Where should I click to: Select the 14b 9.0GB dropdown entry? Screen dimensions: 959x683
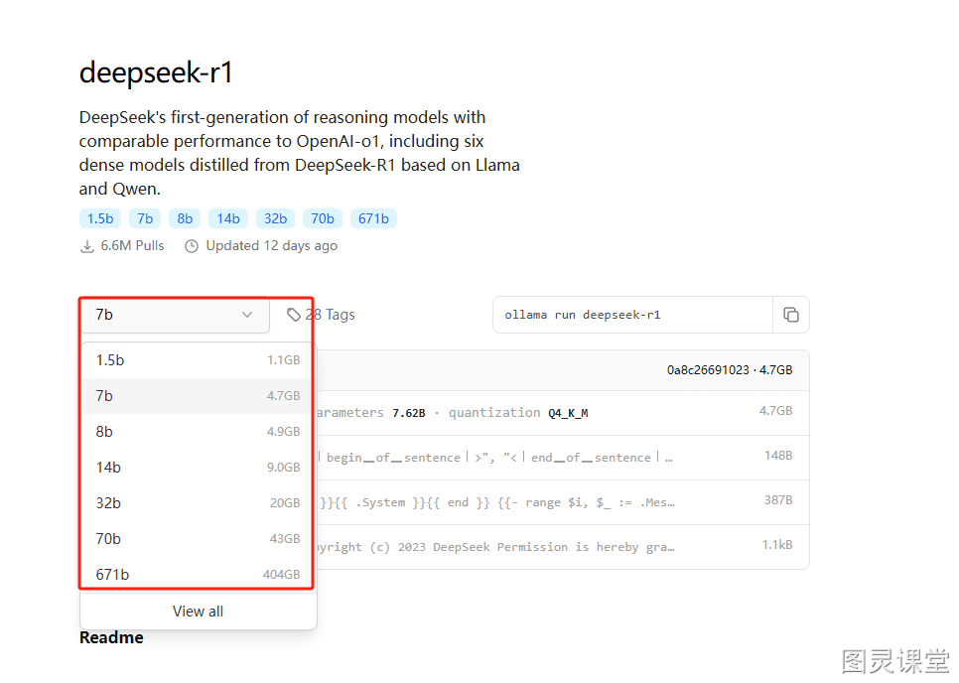click(x=199, y=468)
